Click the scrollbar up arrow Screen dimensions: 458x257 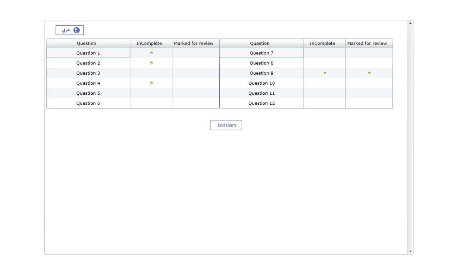[x=410, y=23]
